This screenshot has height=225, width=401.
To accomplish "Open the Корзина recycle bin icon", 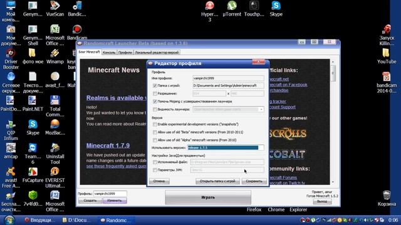I will 387,199.
